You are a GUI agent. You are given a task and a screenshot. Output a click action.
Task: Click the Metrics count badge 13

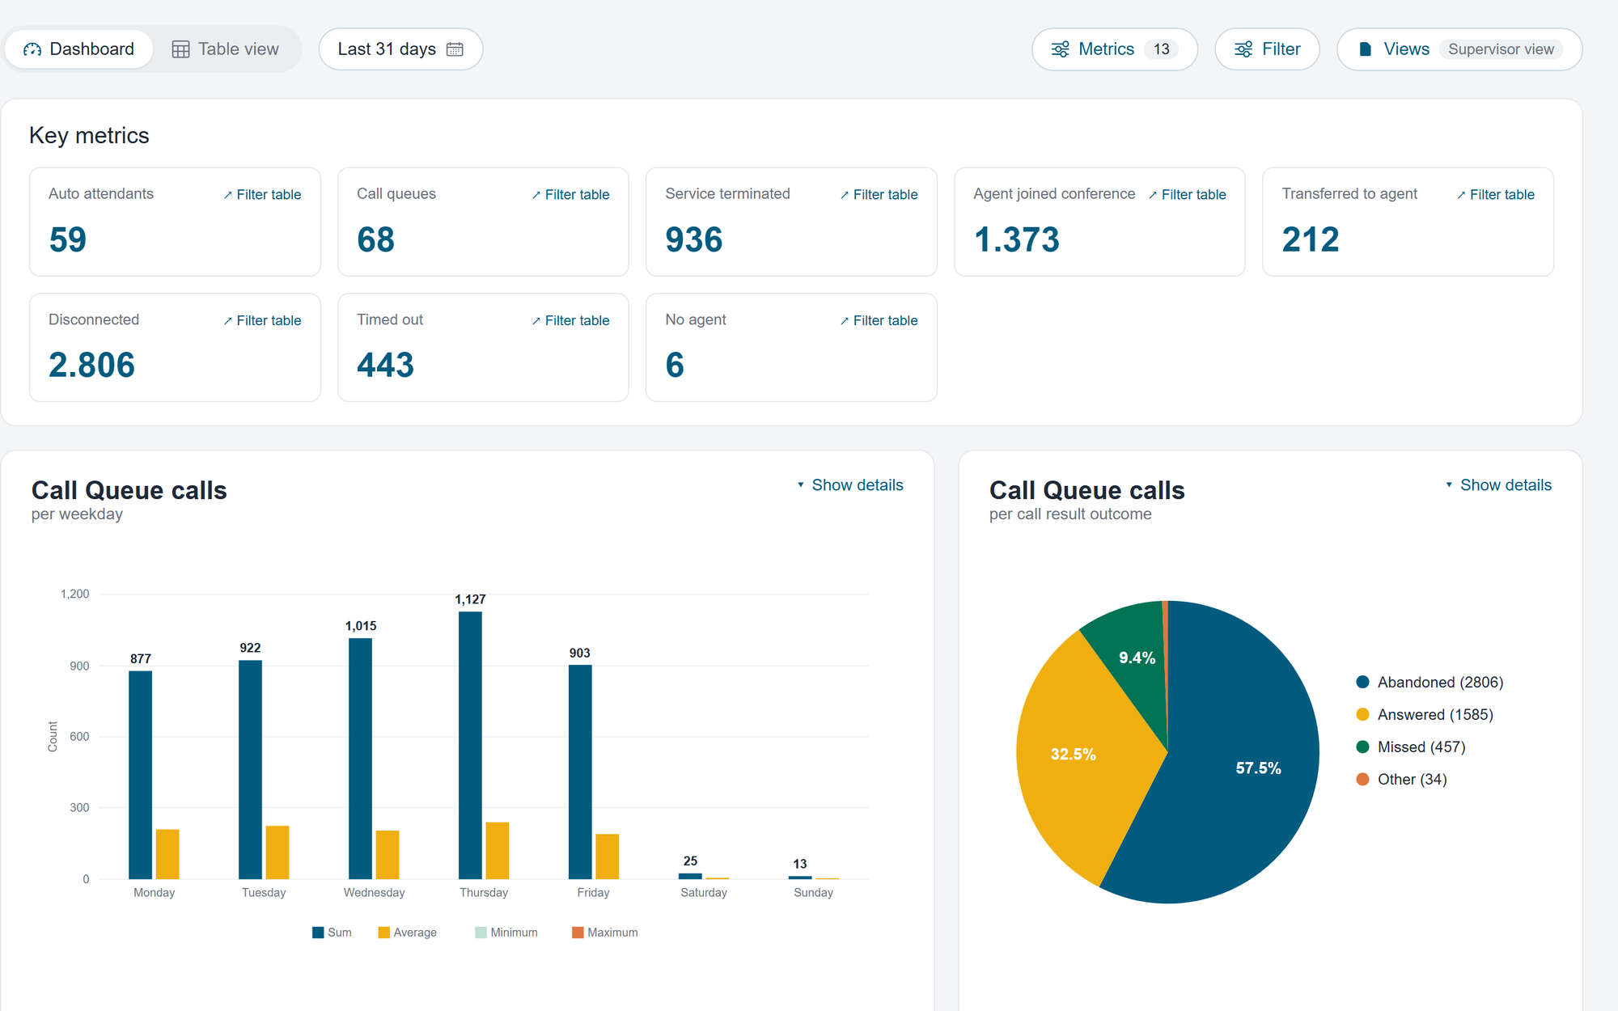(1161, 49)
